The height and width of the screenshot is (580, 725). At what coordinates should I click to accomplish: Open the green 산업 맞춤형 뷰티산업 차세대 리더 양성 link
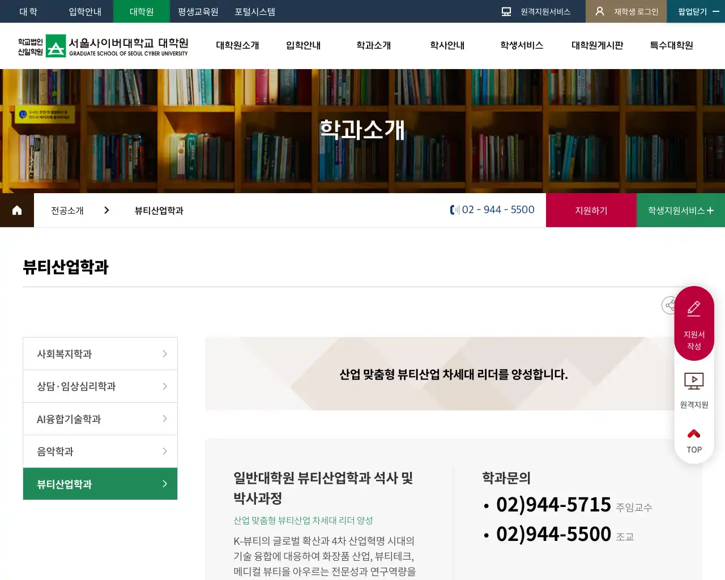pyautogui.click(x=304, y=520)
